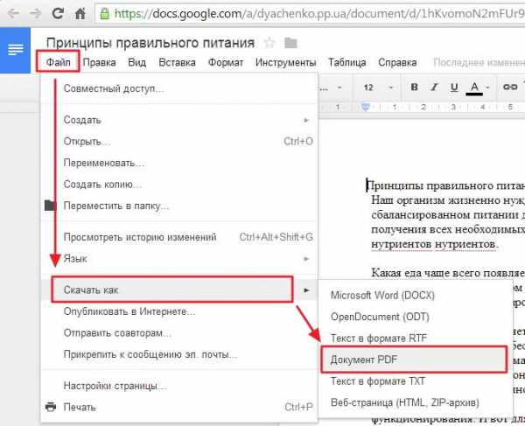Click the address bar URL field
525x426 pixels.
310,14
